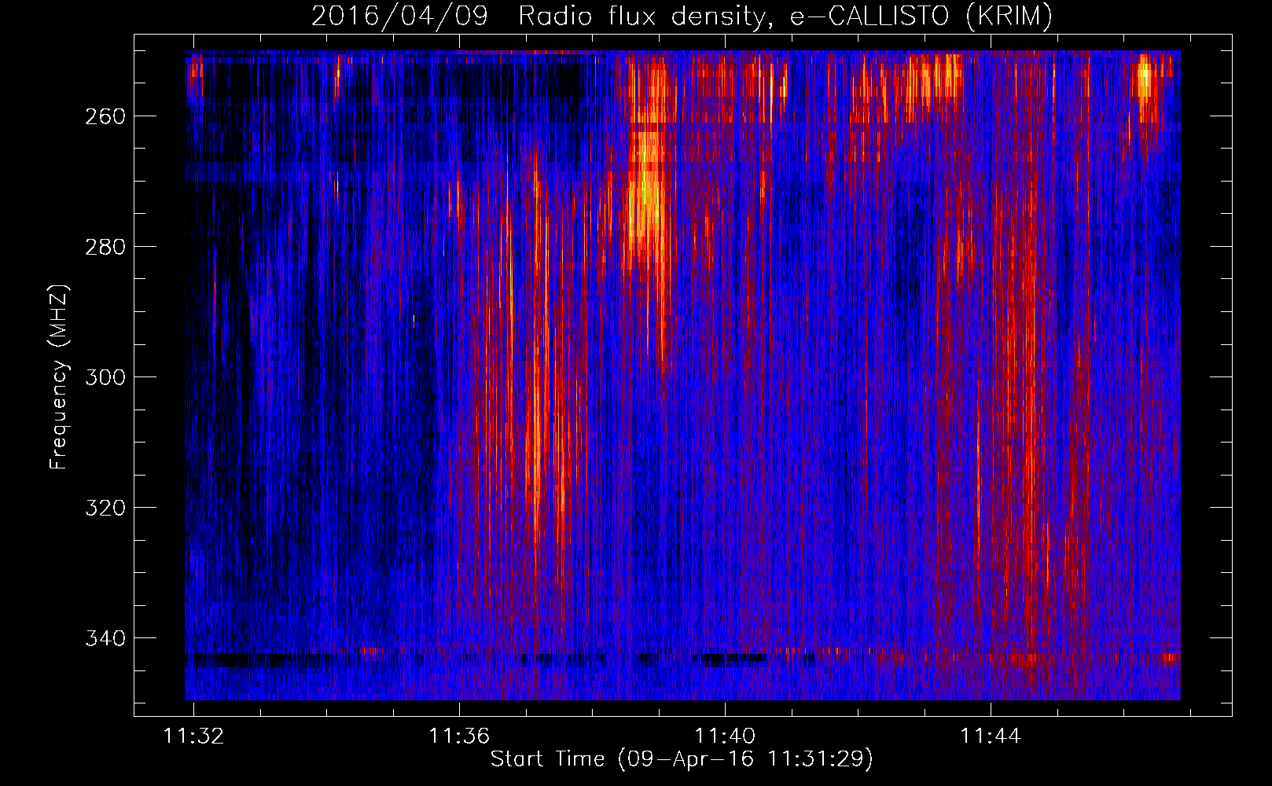Screen dimensions: 1272x786
Task: Click the 280 frequency tick label
Action: (105, 247)
